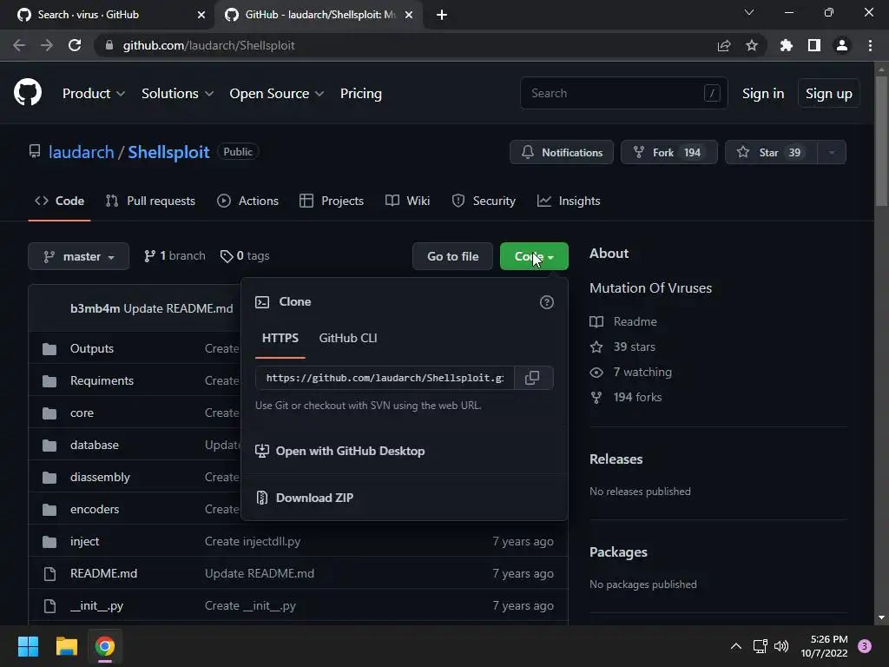The image size is (889, 667).
Task: Click the clone URL text field
Action: tap(385, 378)
